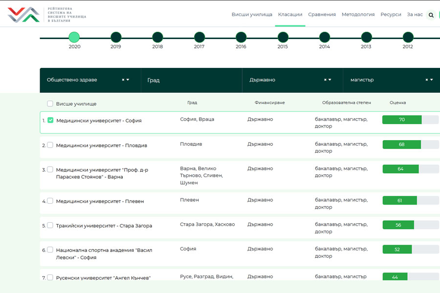
Task: Select the 2016 timeline marker
Action: [x=241, y=37]
